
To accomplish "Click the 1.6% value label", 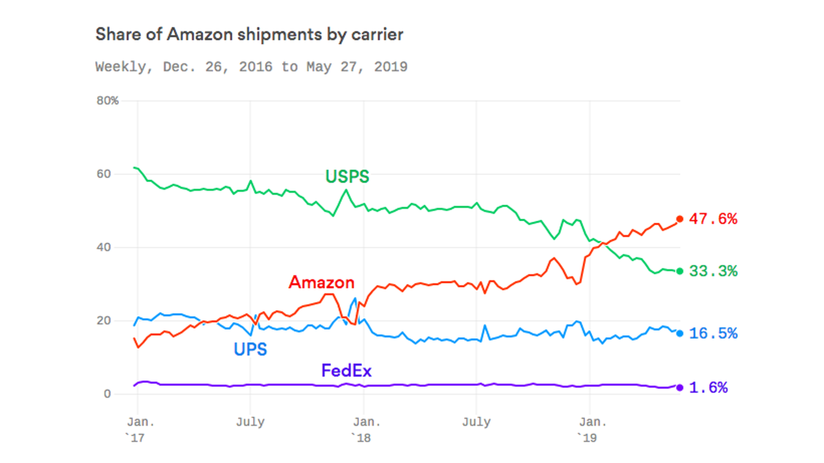I will (x=708, y=387).
